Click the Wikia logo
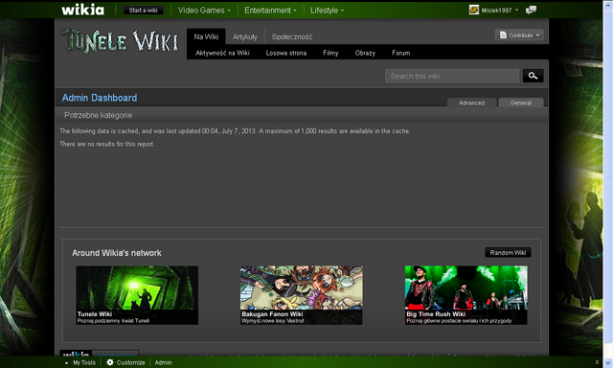The image size is (613, 368). point(83,10)
